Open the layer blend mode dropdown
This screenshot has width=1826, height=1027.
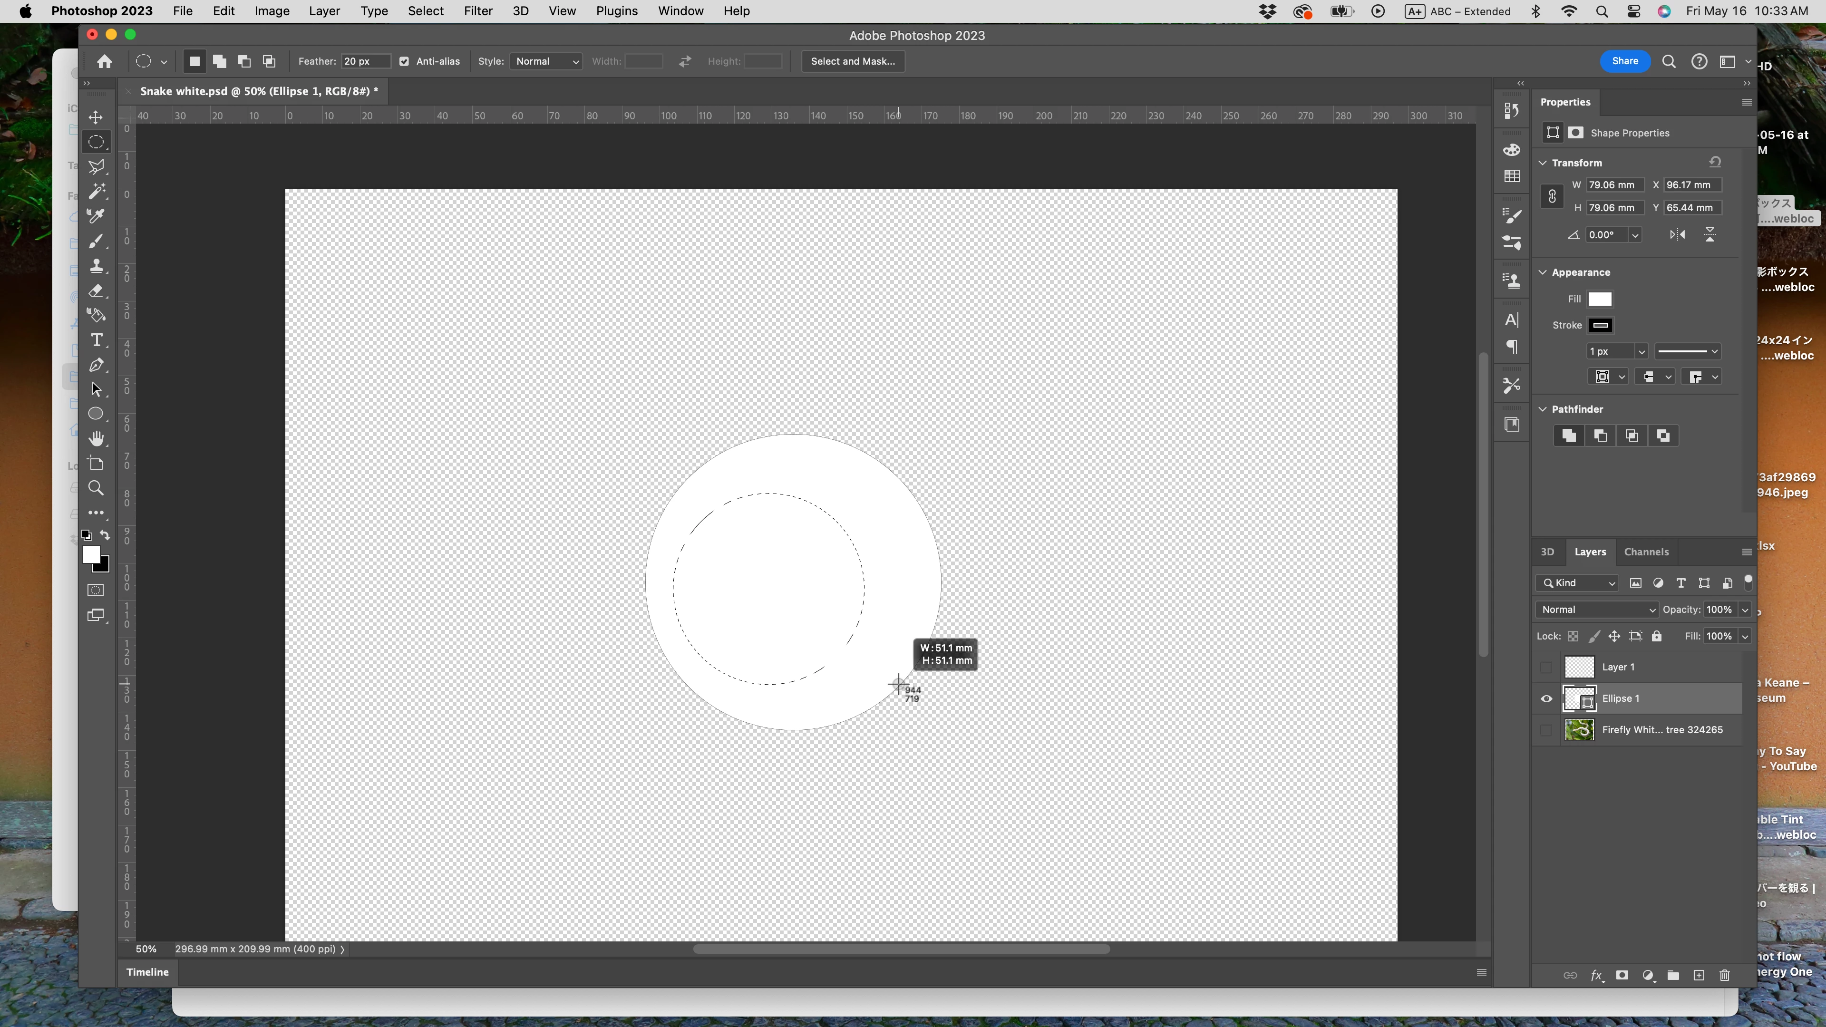point(1597,610)
